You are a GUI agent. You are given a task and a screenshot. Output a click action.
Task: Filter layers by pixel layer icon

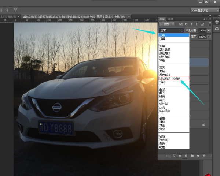click(x=181, y=24)
